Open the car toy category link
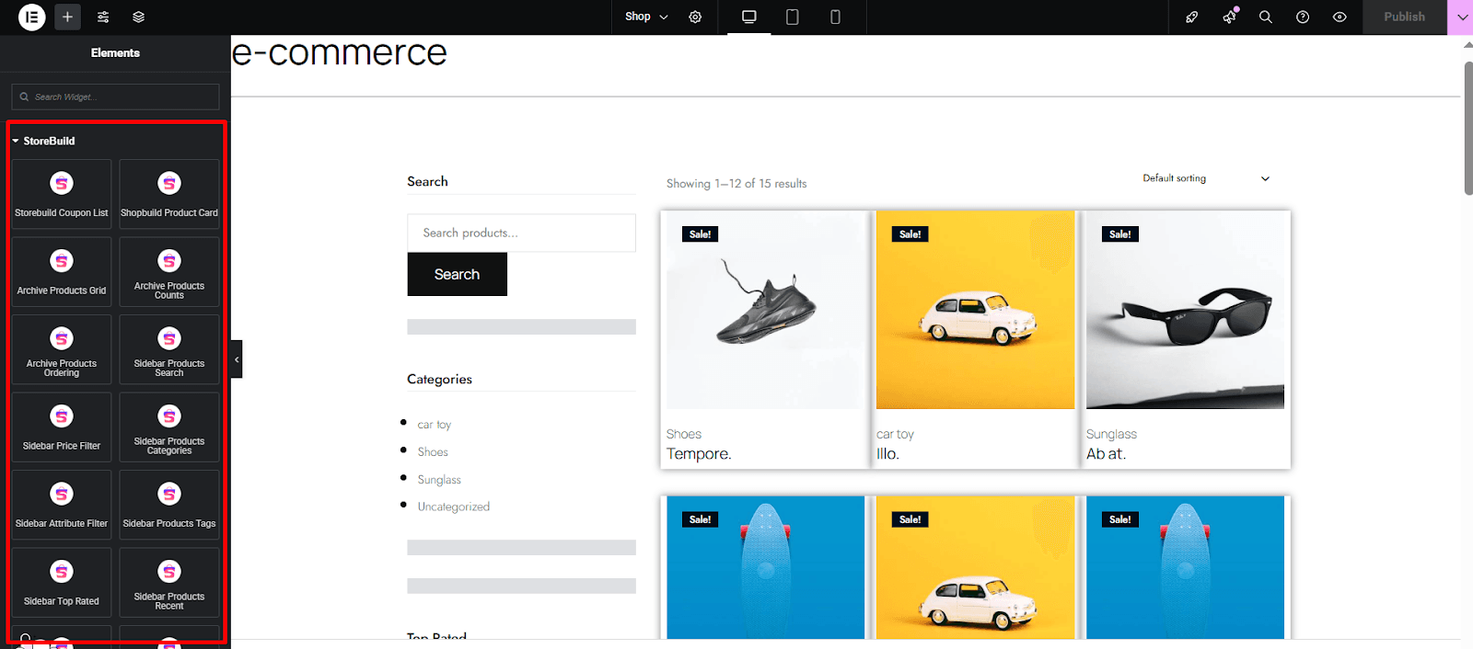The width and height of the screenshot is (1473, 649). [x=435, y=425]
